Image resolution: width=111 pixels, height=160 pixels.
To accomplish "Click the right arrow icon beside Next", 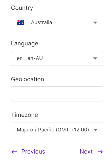I will coord(100,152).
